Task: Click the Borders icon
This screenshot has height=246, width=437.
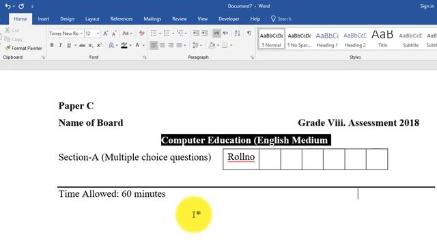Action: [x=225, y=45]
